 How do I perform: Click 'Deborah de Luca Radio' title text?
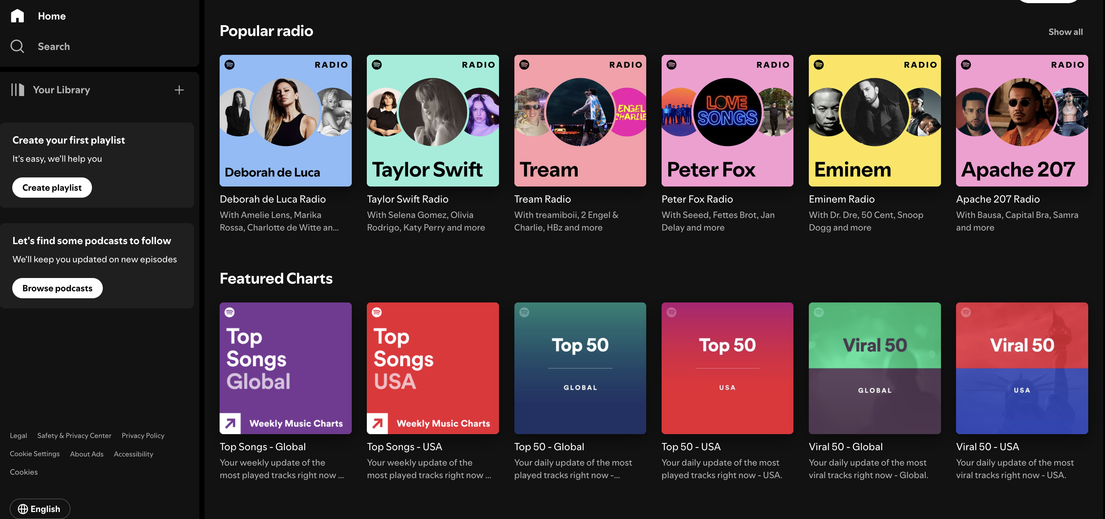point(273,199)
